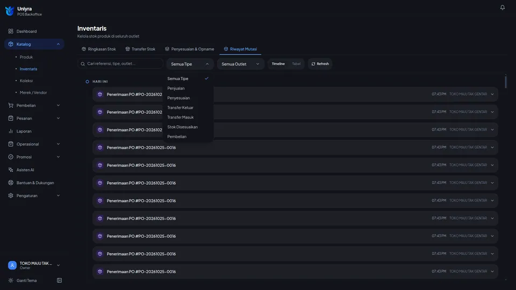Collapse sidebar using panel icon

pyautogui.click(x=59, y=280)
